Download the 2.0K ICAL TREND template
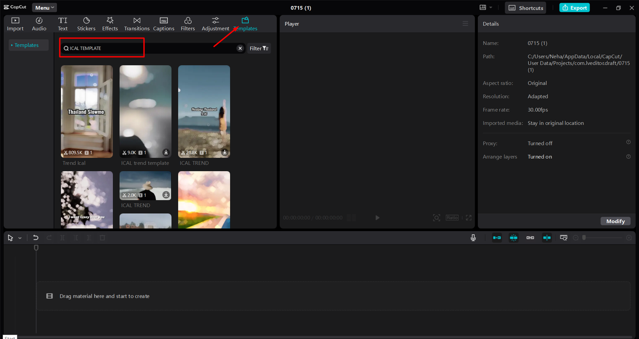639x339 pixels. coord(166,195)
